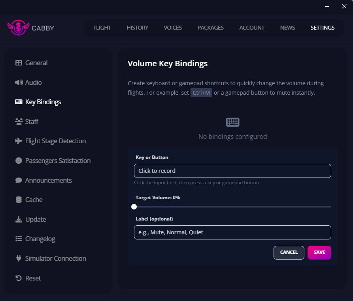Viewport: 353px width, 301px height.
Task: Select the Simulator Connection plug icon
Action: (x=18, y=258)
